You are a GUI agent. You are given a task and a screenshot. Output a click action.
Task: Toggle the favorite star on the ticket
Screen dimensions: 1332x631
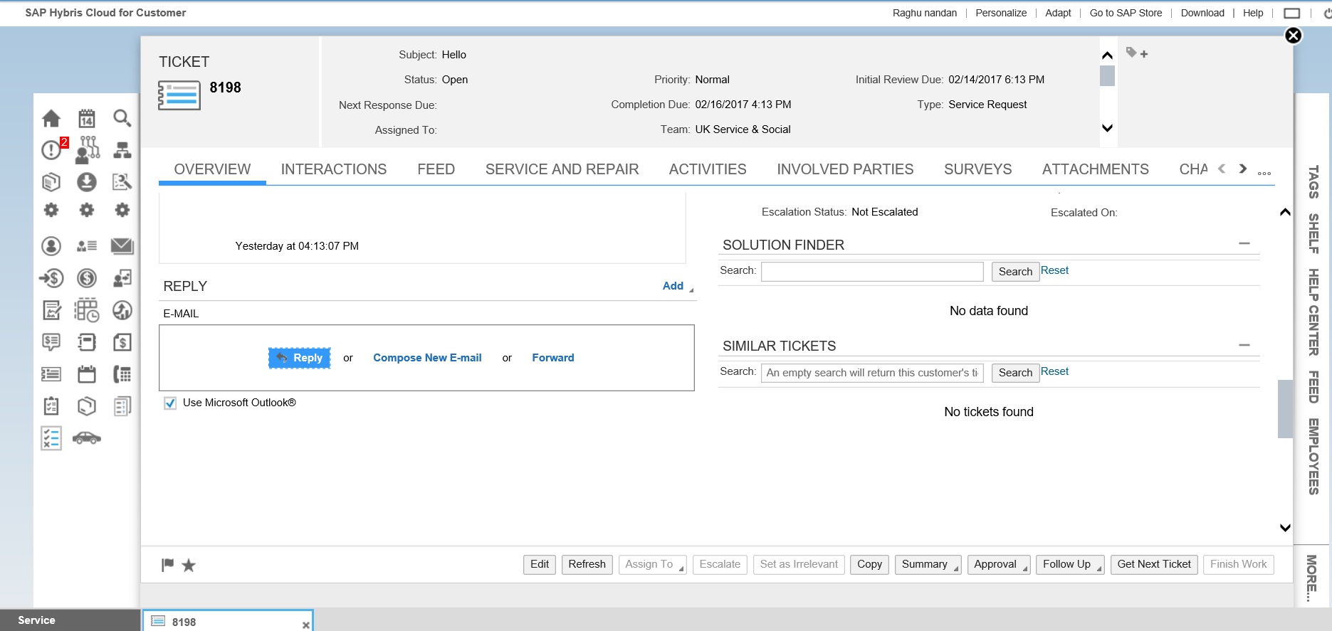tap(189, 565)
